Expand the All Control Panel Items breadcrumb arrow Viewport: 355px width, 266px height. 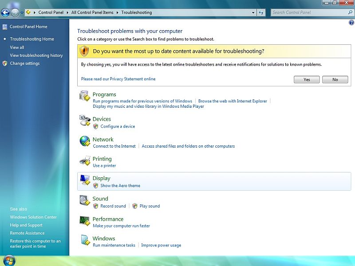tap(118, 12)
